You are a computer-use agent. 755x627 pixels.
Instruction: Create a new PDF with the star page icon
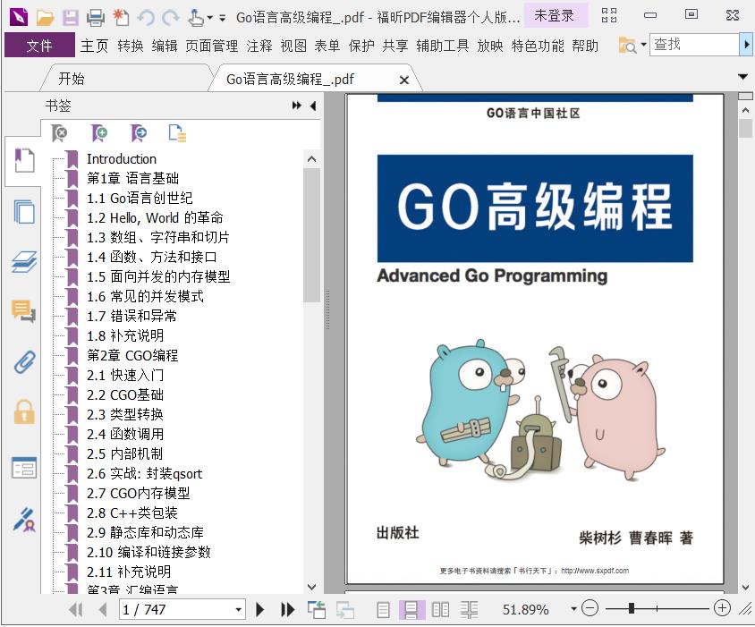pyautogui.click(x=121, y=18)
